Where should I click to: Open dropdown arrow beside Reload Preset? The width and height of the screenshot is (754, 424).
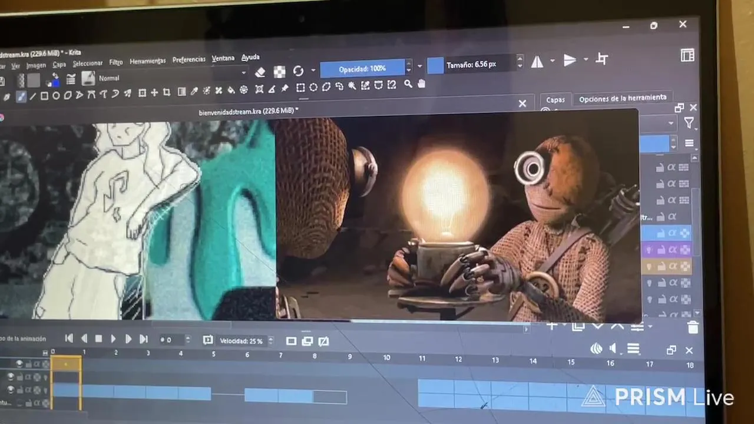(x=313, y=71)
